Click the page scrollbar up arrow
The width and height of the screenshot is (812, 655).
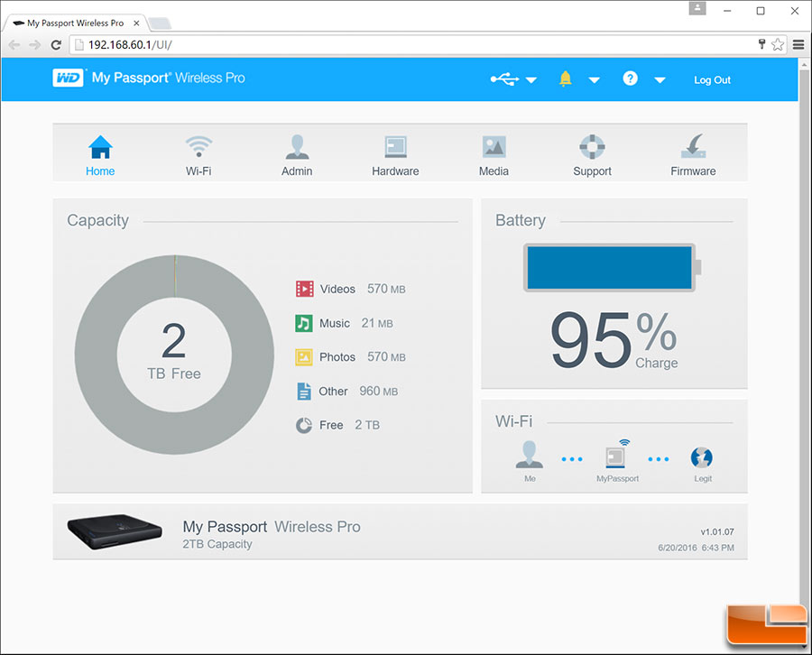pos(804,65)
